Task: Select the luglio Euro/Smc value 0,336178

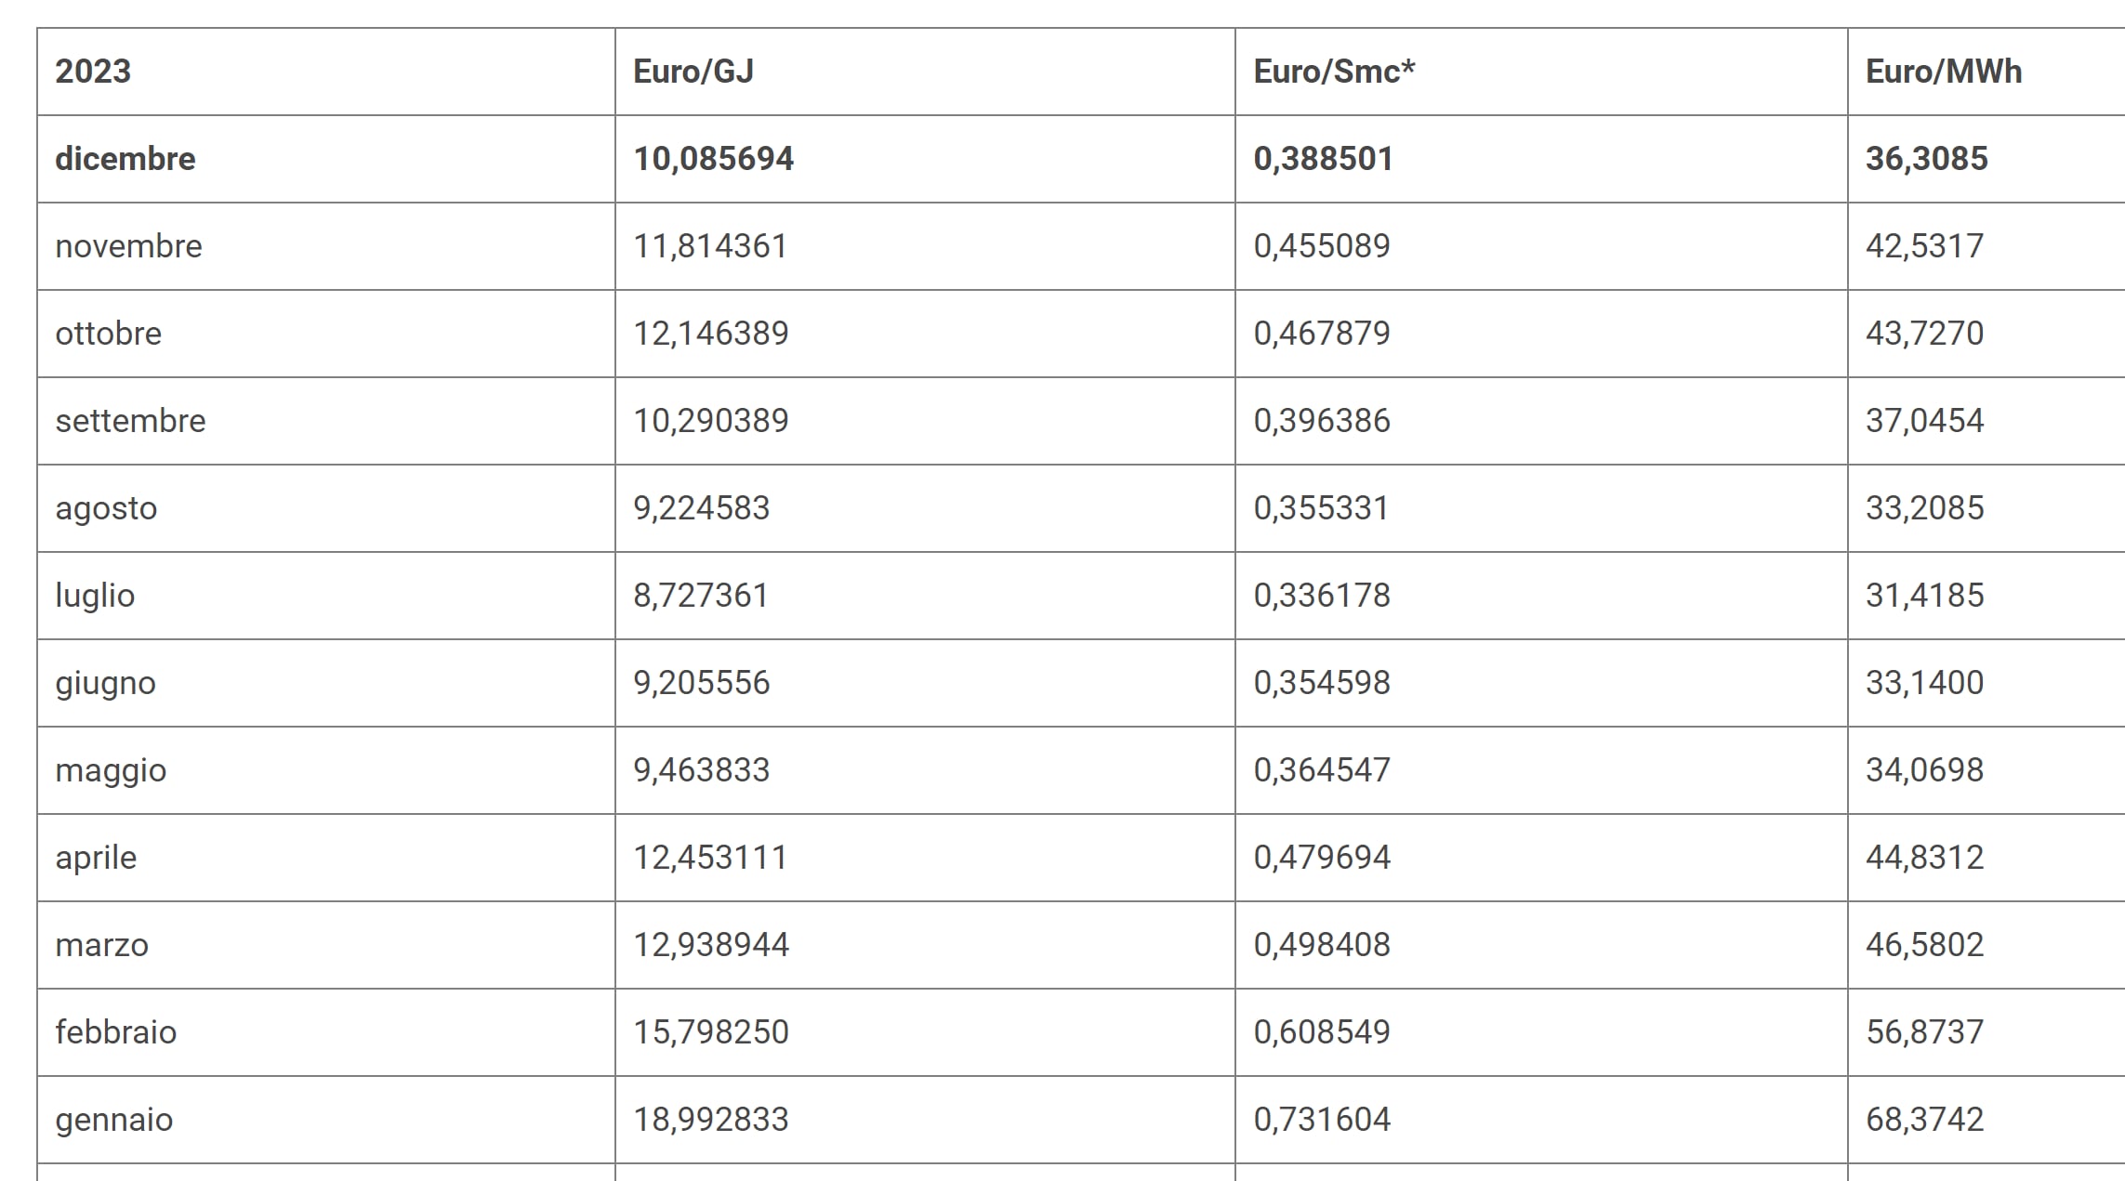Action: tap(1322, 596)
